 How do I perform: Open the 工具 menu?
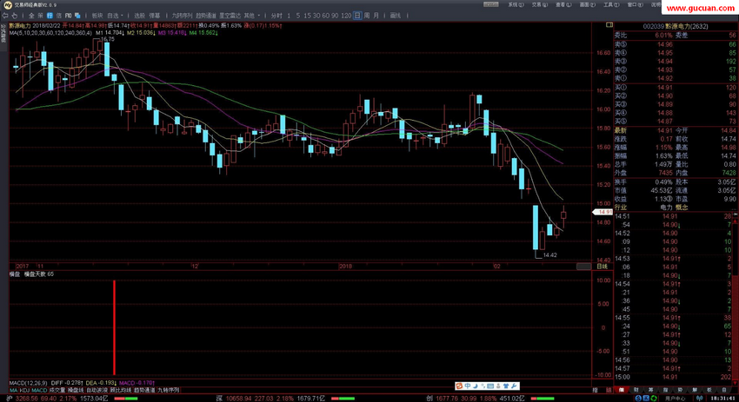pyautogui.click(x=611, y=4)
